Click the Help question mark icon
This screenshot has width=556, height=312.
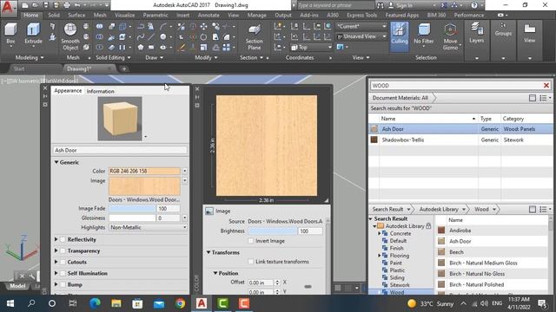(x=474, y=5)
